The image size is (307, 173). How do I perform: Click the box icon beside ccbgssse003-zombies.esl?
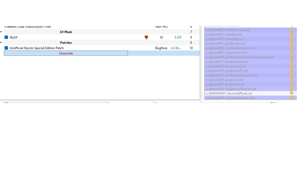292,34
